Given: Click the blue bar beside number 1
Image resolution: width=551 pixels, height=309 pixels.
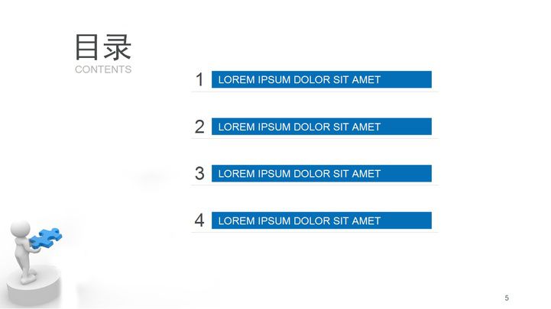Looking at the screenshot, I should pos(321,79).
